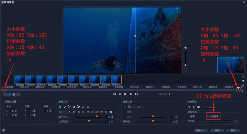
Task: Choose the hexagon mask shape
Action: [93, 112]
